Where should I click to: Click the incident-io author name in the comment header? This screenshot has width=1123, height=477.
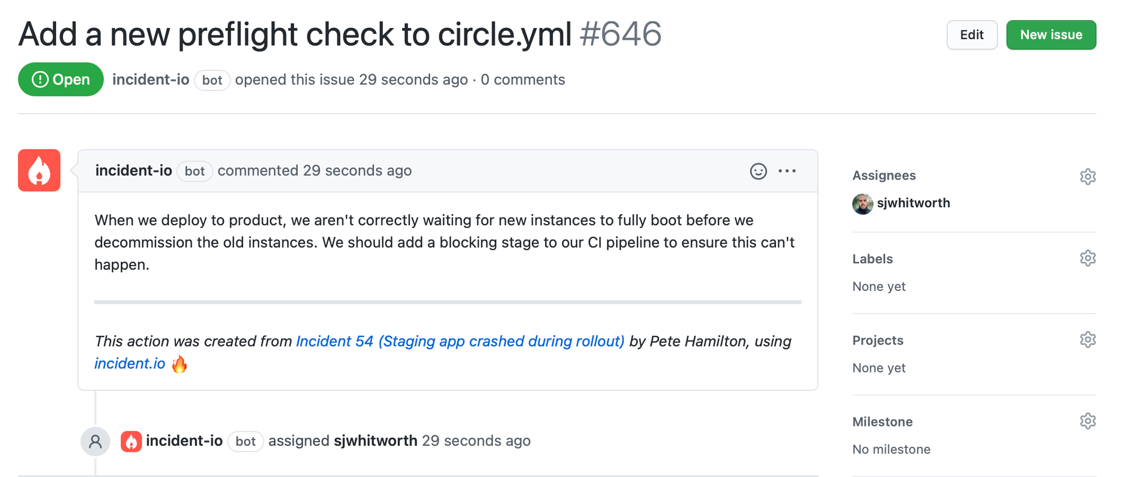(x=134, y=170)
